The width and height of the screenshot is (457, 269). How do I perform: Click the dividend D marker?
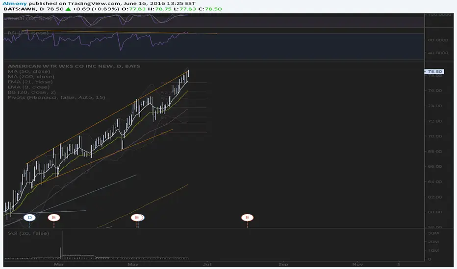coord(29,218)
